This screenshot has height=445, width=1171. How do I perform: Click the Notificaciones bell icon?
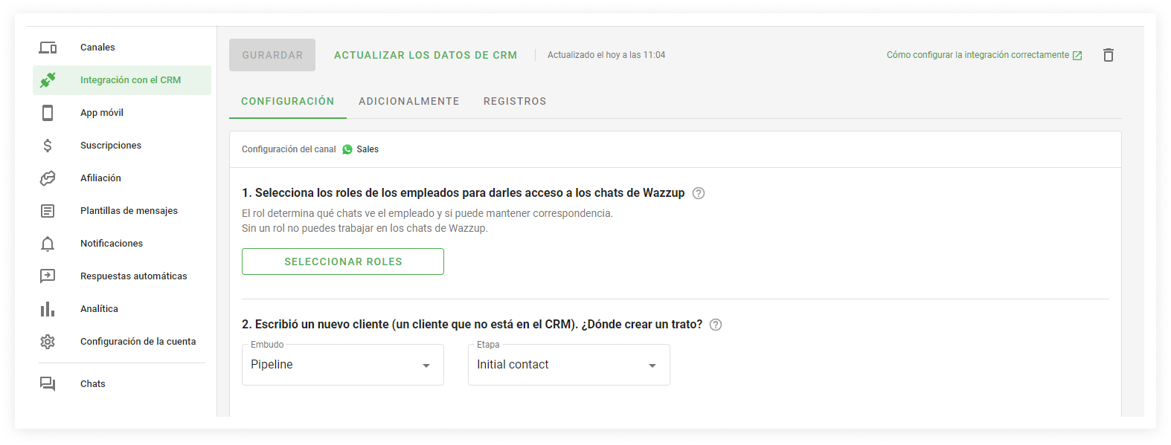(48, 244)
